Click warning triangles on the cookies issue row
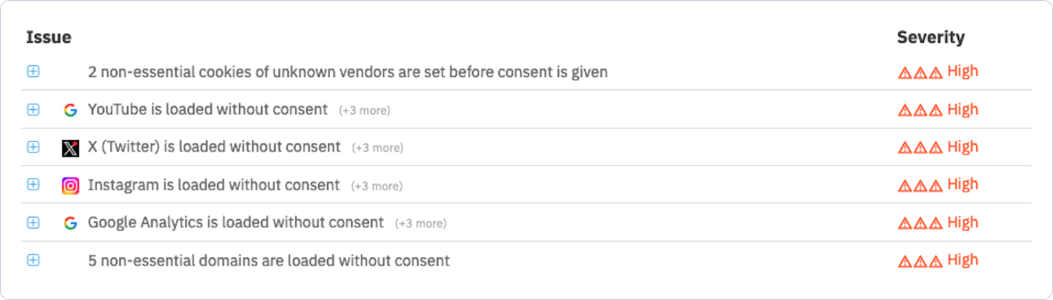Image resolution: width=1053 pixels, height=300 pixels. [x=920, y=73]
